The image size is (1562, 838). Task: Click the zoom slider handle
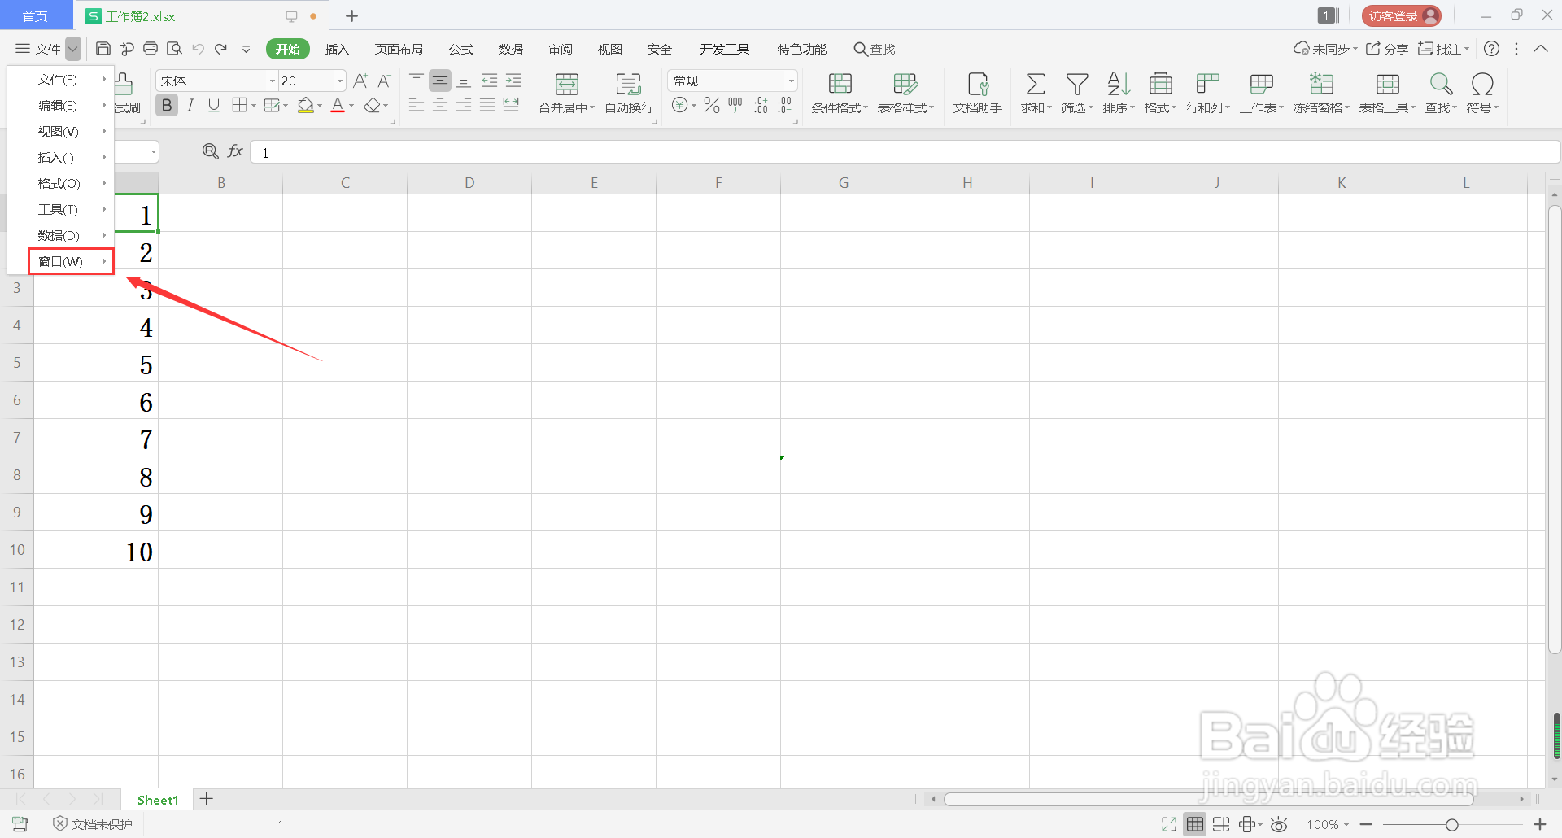pyautogui.click(x=1451, y=825)
